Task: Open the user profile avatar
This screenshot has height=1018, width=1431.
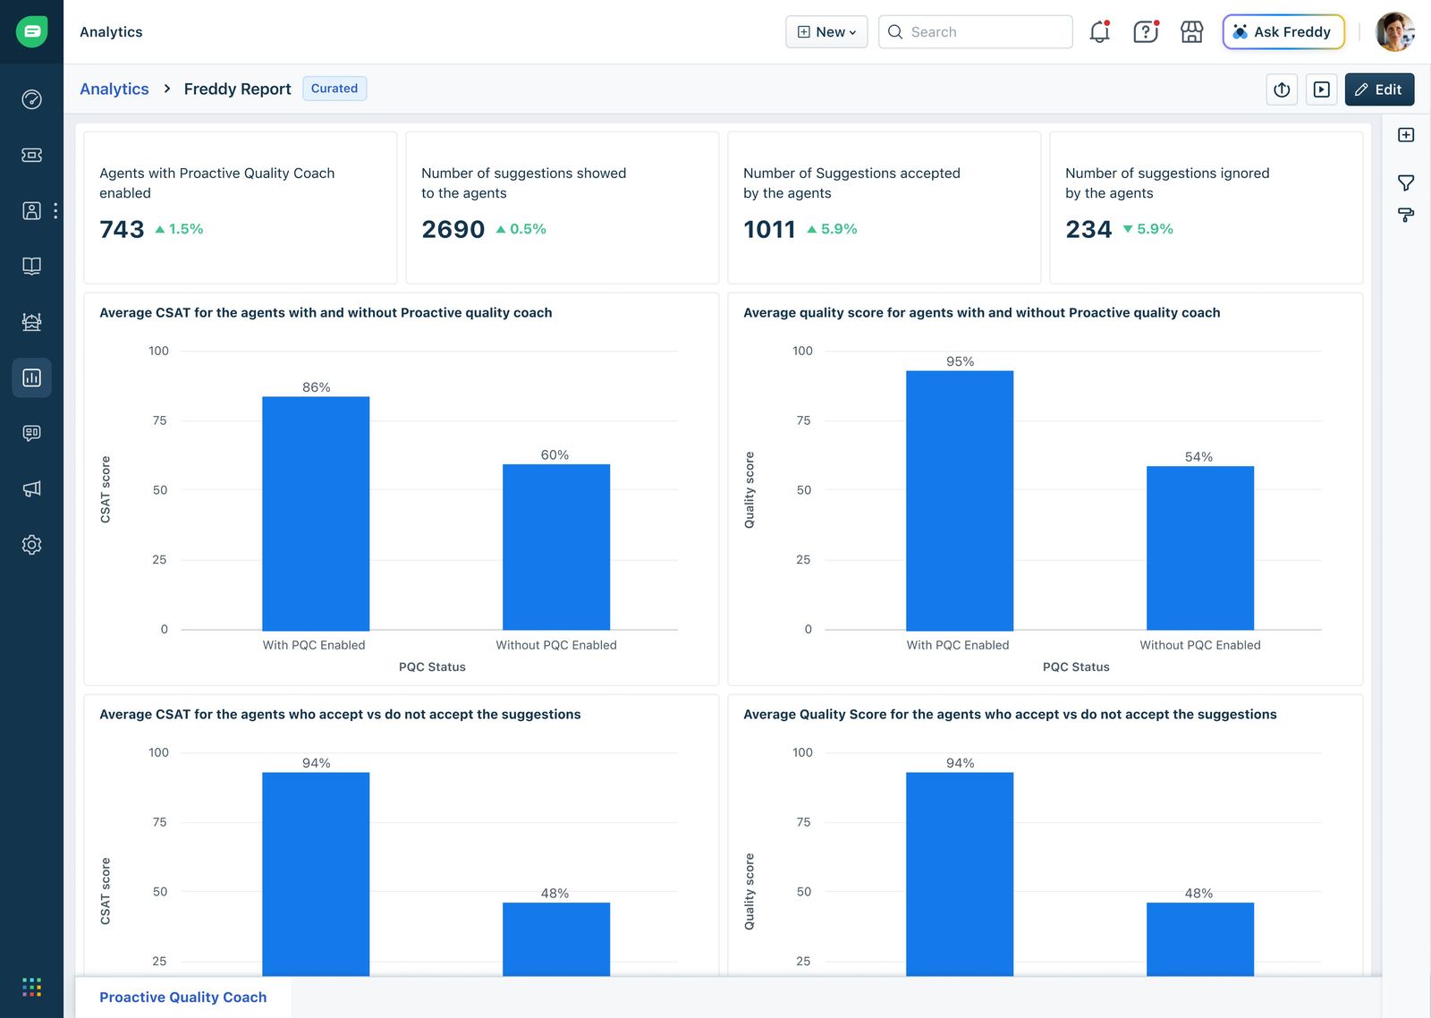Action: pyautogui.click(x=1394, y=32)
